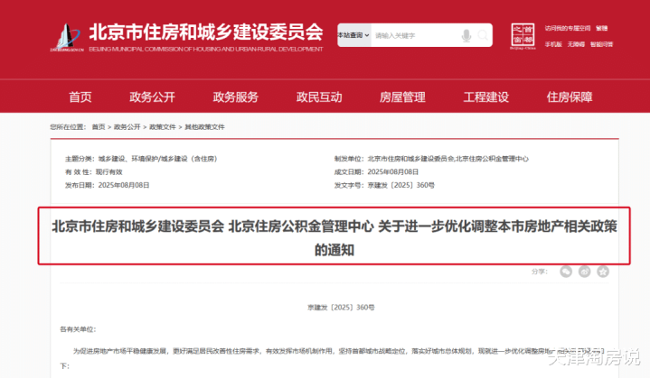Open the 智能问答 link
This screenshot has height=378, width=650.
tap(601, 44)
